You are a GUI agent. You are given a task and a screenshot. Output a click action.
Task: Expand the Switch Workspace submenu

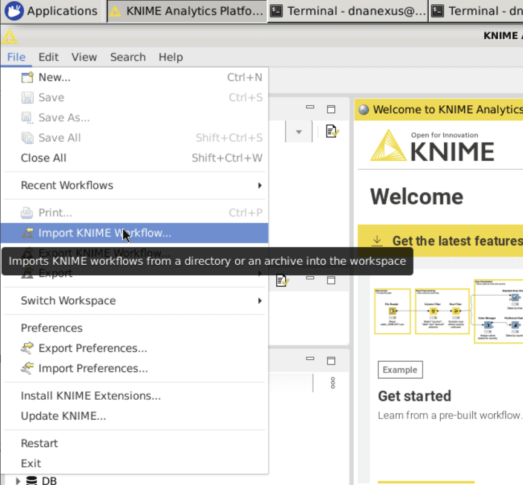(259, 301)
